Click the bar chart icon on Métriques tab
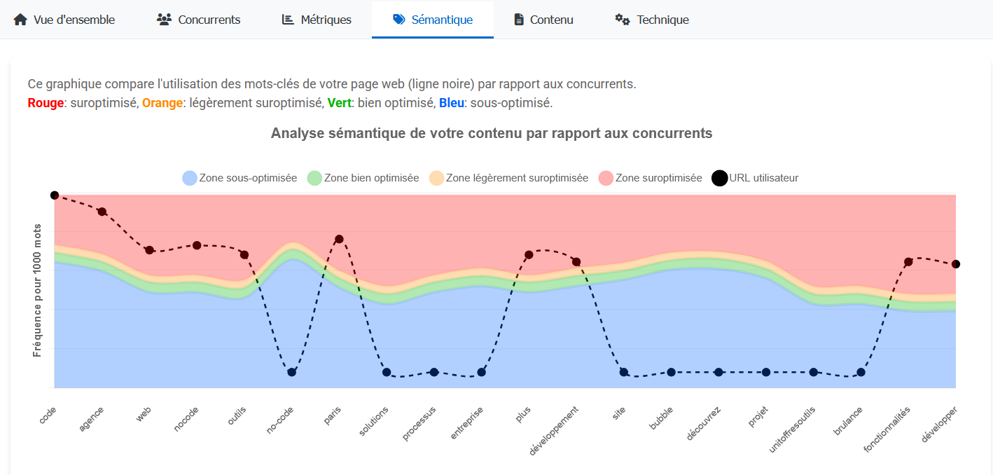 (286, 20)
